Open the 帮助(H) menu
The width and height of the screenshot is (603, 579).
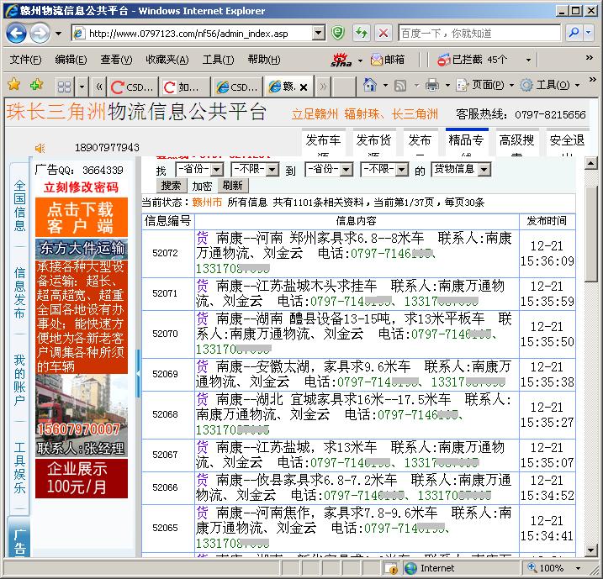(x=264, y=60)
